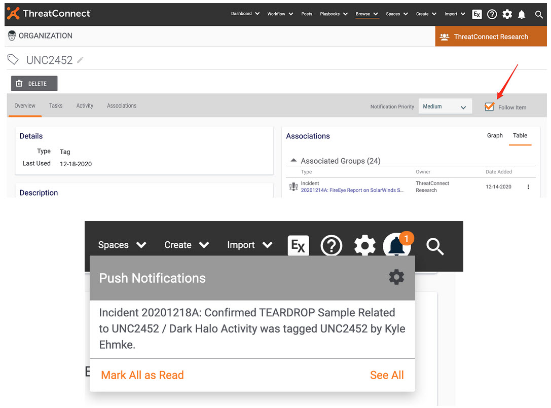This screenshot has height=408, width=551.
Task: Click the small search icon above ThreatConnect Research
Action: coord(539,14)
